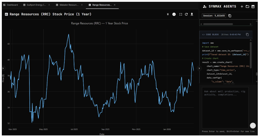The width and height of the screenshot is (259, 136).
Task: Open the folder icon in Synmax Agents
Action: (247, 6)
